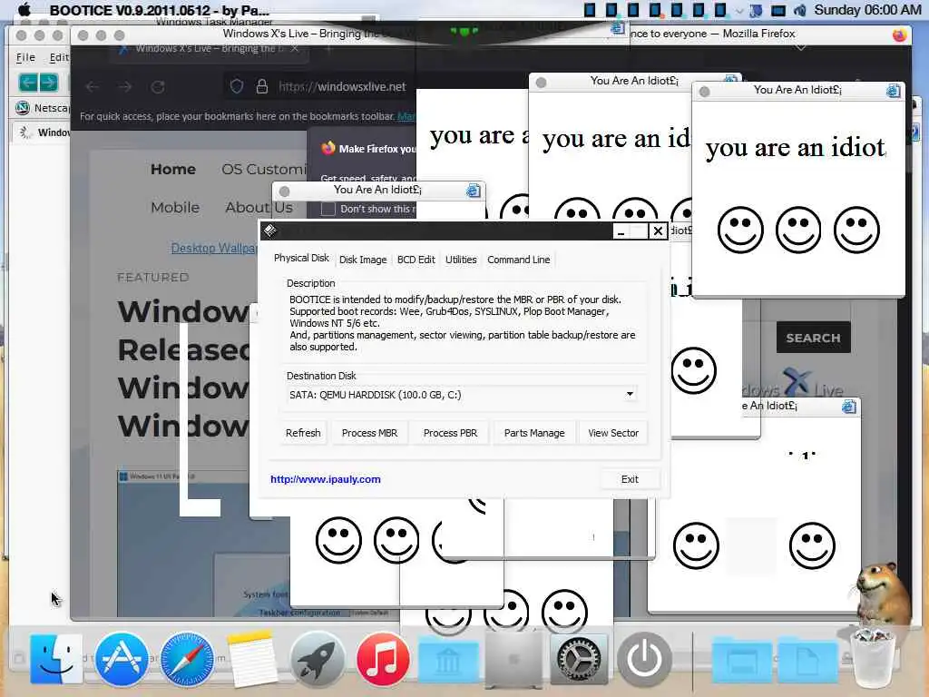Click the Firefox logo in title bar
The height and width of the screenshot is (697, 929).
pos(899,34)
